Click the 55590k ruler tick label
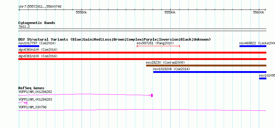 coord(170,12)
